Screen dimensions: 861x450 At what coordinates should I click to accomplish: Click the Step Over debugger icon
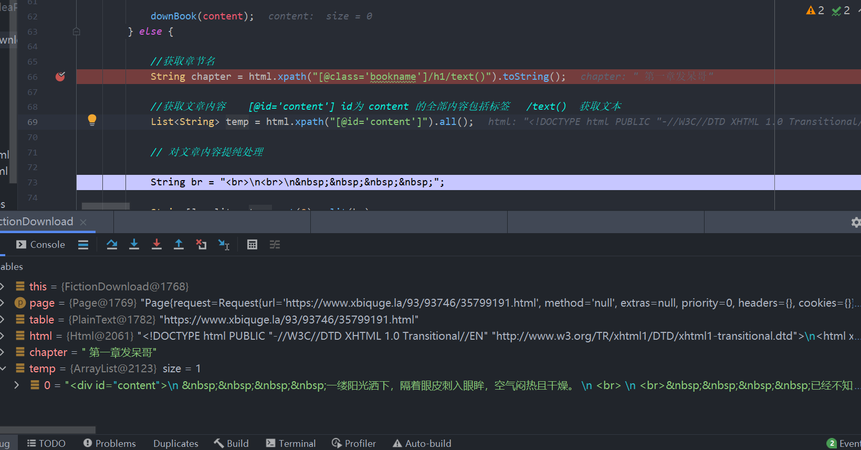(x=112, y=245)
